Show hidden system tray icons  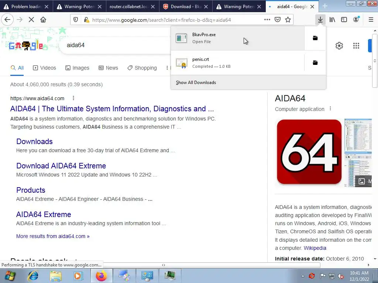pyautogui.click(x=303, y=276)
